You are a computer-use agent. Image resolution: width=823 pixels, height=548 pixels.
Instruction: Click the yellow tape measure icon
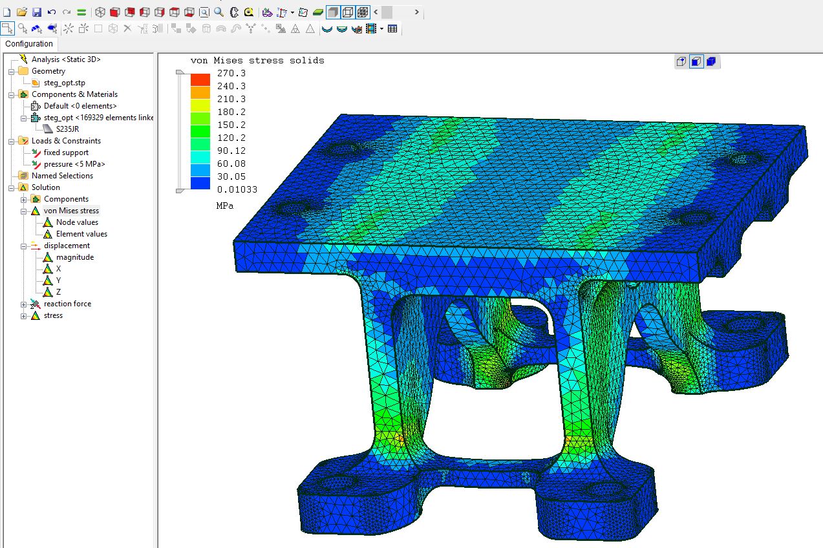(249, 12)
